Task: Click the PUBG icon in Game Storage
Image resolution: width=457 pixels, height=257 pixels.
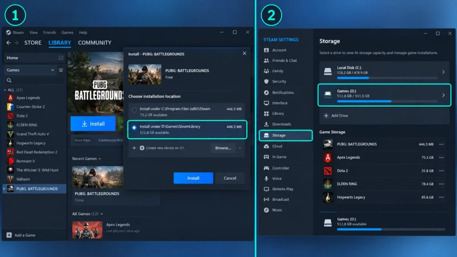Action: 328,144
